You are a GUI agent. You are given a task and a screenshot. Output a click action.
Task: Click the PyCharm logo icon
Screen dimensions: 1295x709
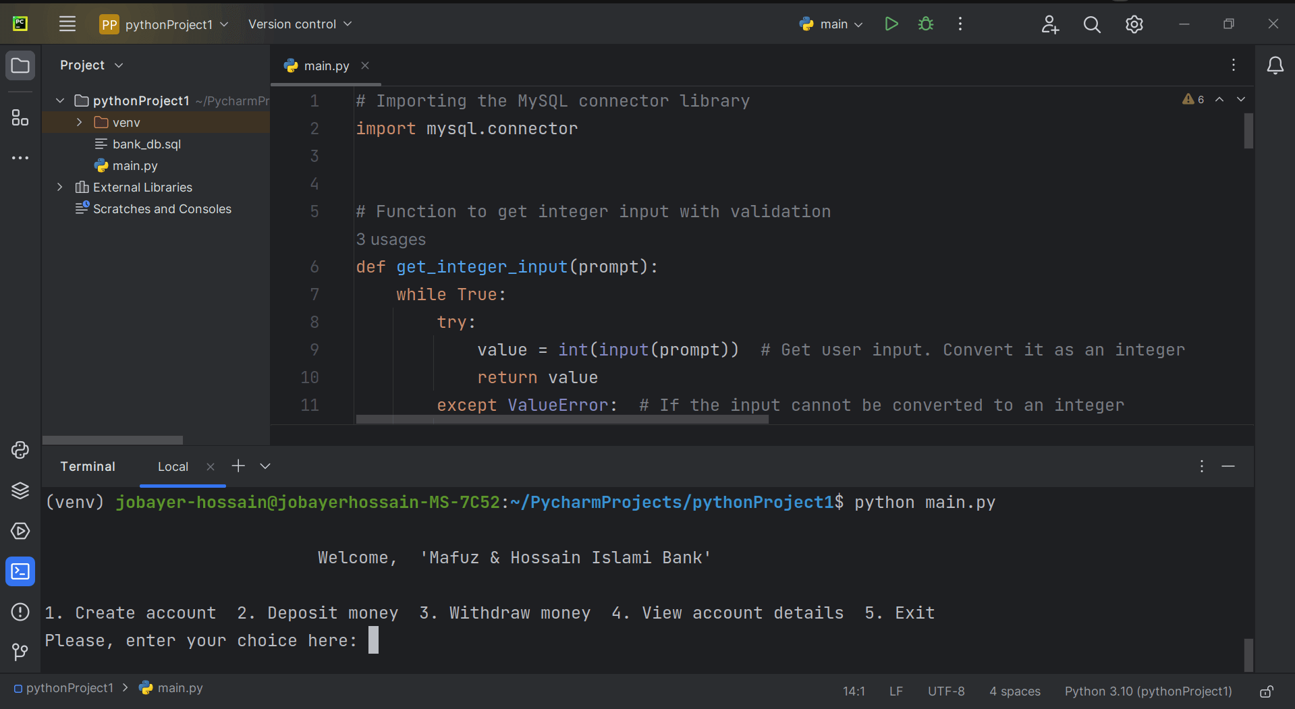[20, 24]
